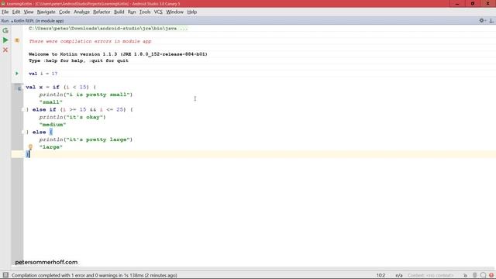
Task: Click the Android Studio title bar icon
Action: point(3,3)
